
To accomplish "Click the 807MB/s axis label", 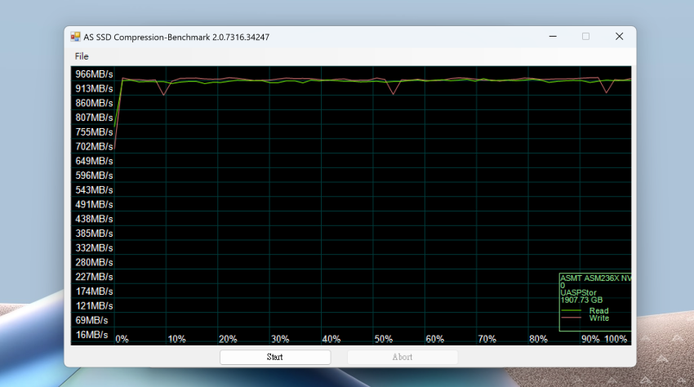I will coord(94,118).
